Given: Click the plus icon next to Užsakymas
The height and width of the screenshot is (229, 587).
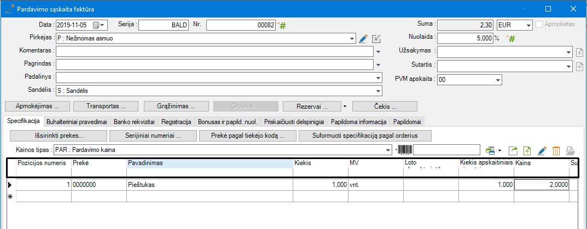Looking at the screenshot, I should click(580, 52).
